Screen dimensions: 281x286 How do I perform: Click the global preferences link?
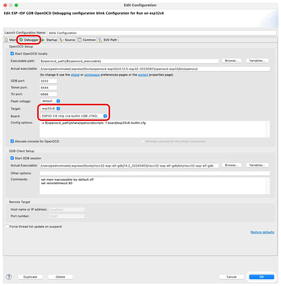click(75, 75)
